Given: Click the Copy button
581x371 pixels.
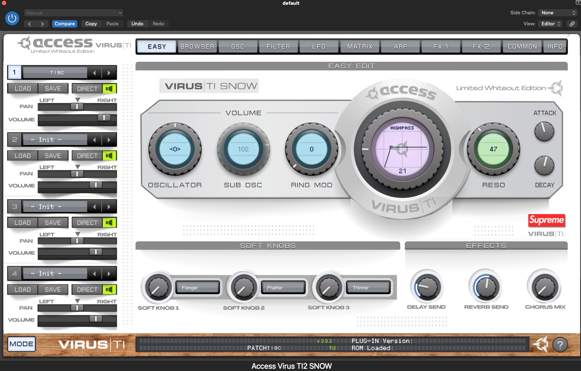Looking at the screenshot, I should [91, 24].
